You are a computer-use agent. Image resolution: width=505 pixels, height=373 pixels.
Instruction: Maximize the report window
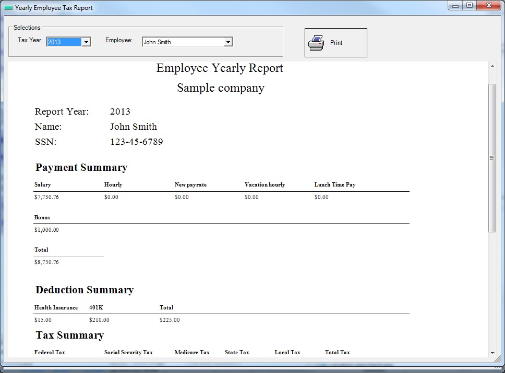(x=470, y=6)
